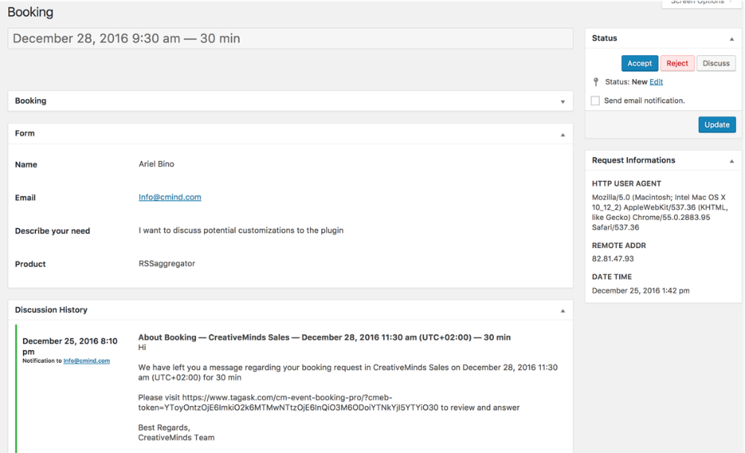Click the HTTP USER AGENT heading

tap(627, 183)
